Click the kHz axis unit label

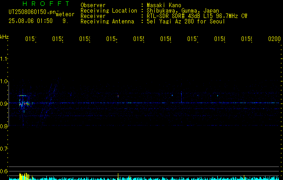coord(4,37)
